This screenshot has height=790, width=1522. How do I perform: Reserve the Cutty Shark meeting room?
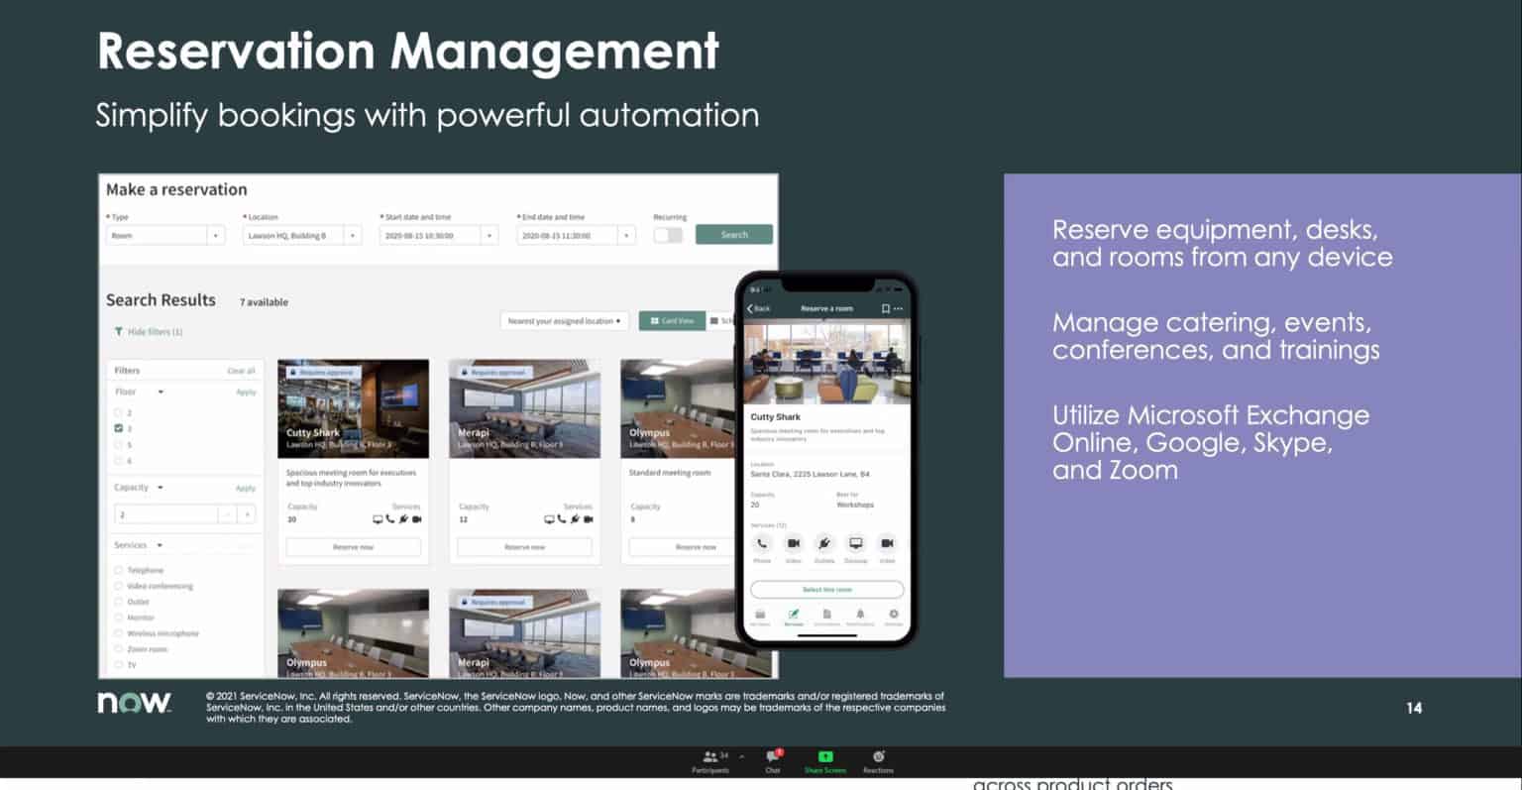tap(353, 546)
